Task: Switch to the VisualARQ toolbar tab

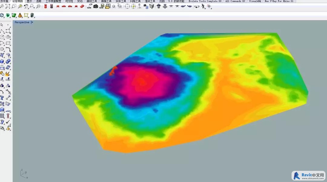Action: pyautogui.click(x=255, y=1)
